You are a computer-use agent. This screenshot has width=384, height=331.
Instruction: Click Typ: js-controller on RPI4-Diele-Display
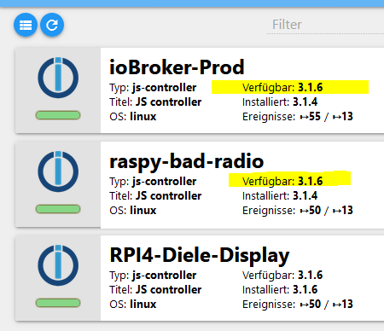pos(153,276)
